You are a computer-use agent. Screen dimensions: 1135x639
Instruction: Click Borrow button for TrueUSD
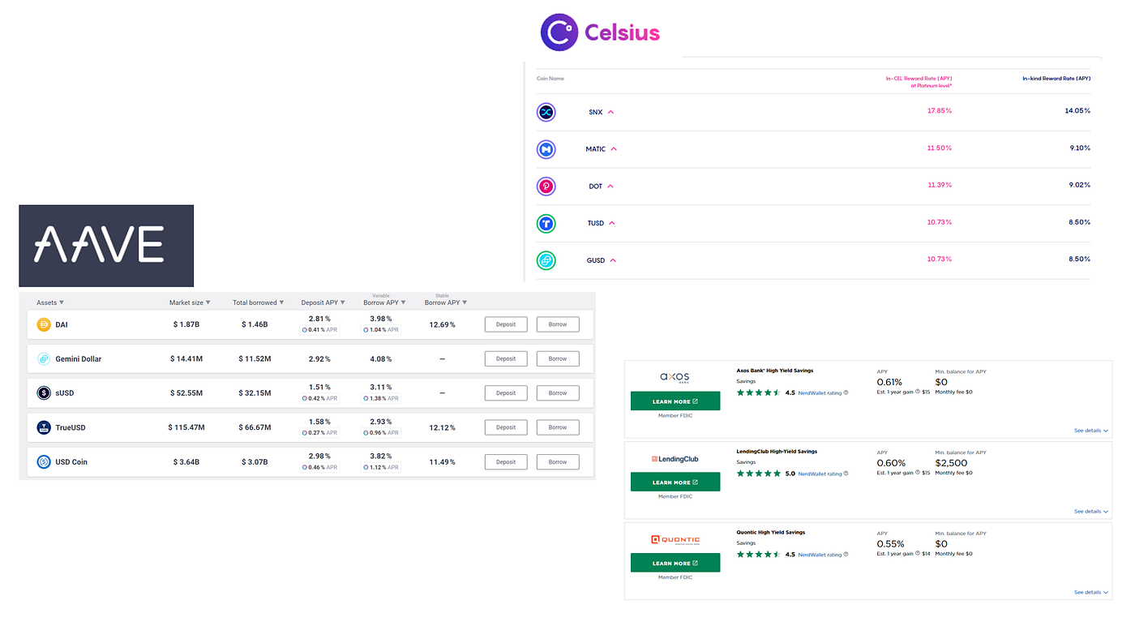[x=558, y=427]
